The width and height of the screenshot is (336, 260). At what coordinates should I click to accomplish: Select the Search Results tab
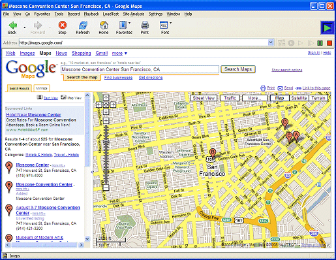(20, 88)
